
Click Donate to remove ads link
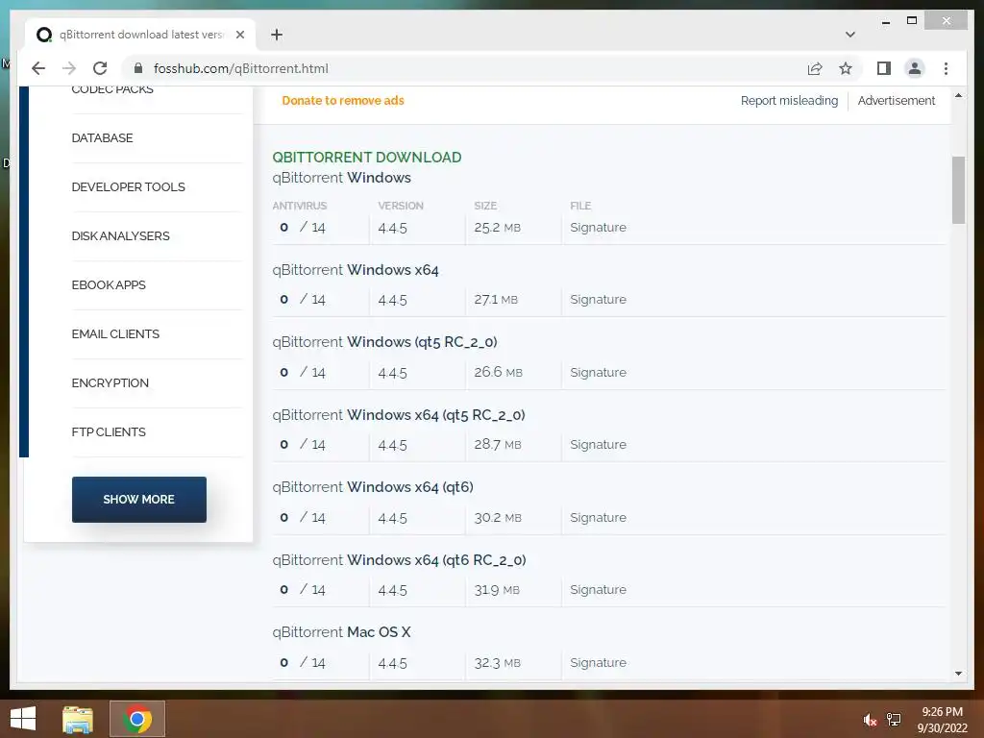[x=343, y=100]
